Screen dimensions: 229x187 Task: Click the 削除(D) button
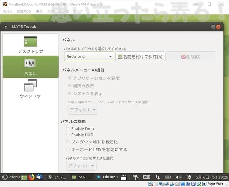191,56
